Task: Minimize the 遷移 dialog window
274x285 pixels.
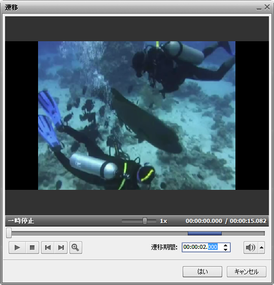Action: tap(259, 8)
